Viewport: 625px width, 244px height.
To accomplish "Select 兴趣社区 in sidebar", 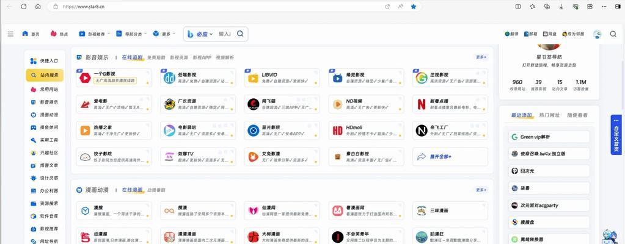I will pyautogui.click(x=44, y=153).
